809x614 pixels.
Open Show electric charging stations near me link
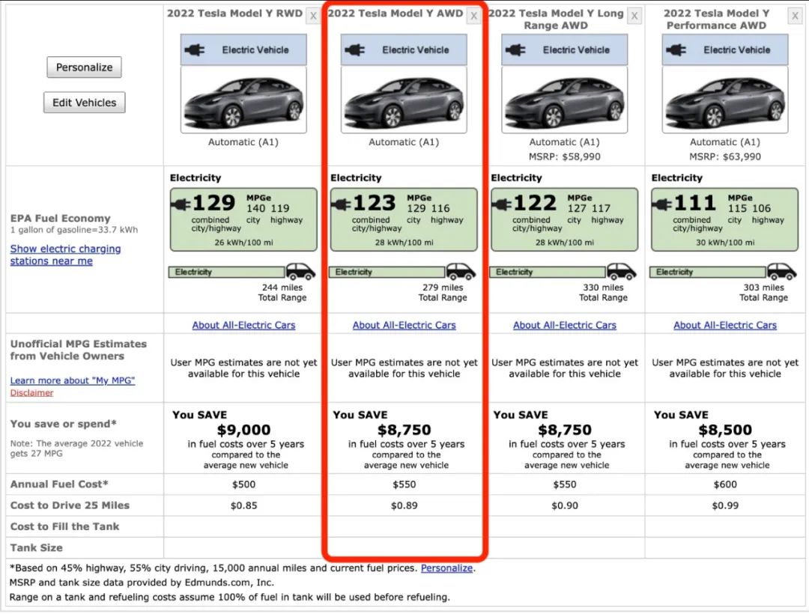[x=65, y=255]
